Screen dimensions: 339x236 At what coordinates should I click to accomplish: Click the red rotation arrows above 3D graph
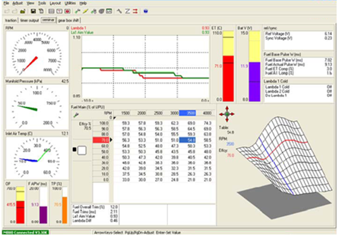pyautogui.click(x=227, y=114)
